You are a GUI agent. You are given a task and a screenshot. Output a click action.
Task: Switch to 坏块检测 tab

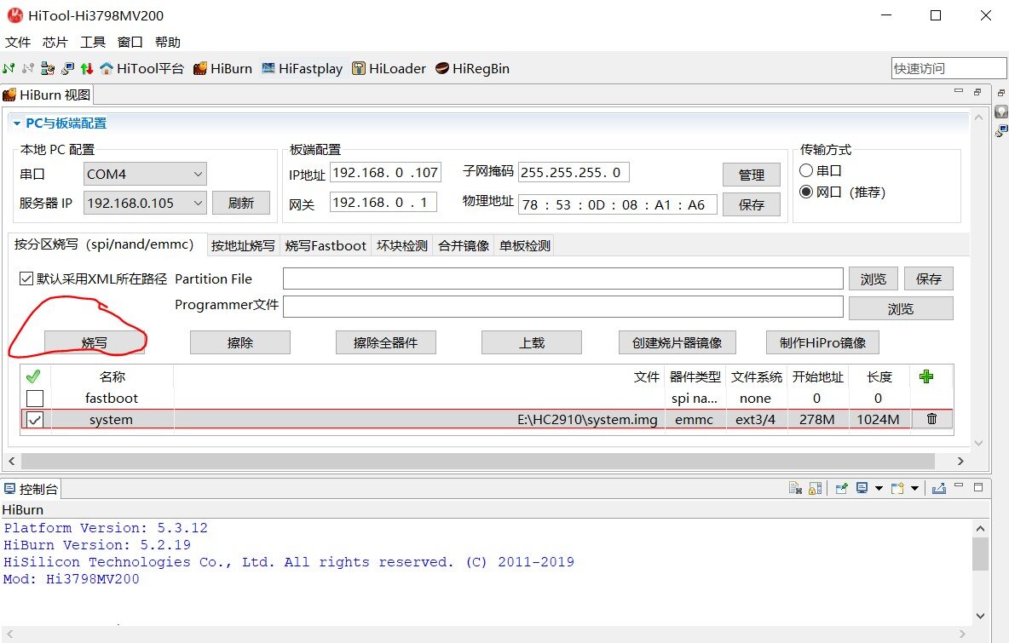tap(402, 245)
